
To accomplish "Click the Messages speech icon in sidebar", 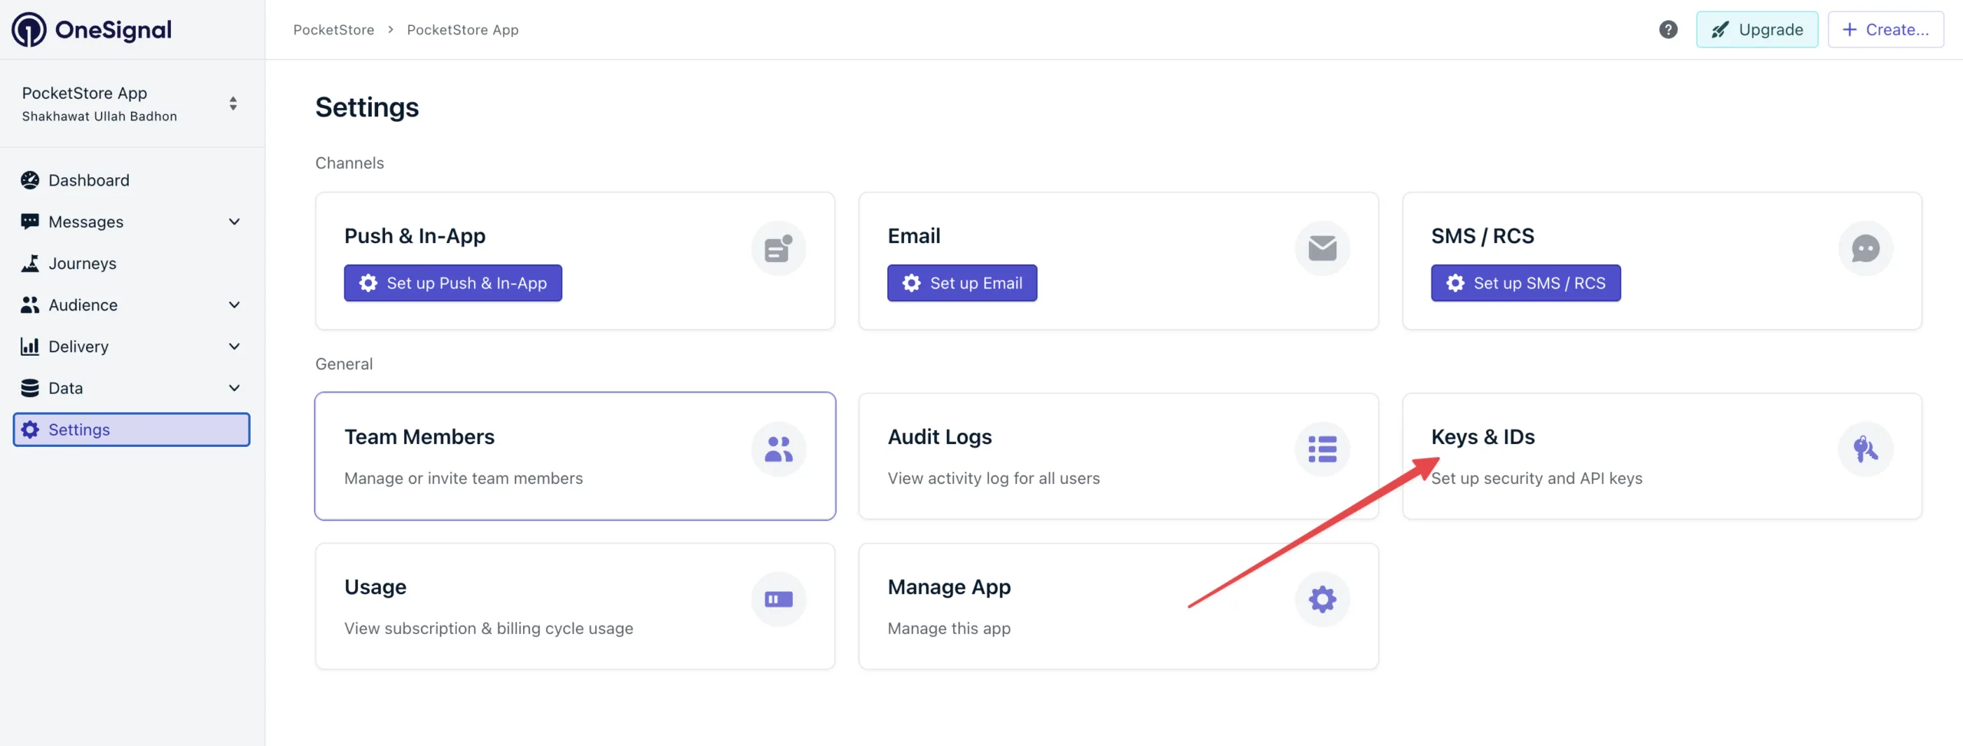I will tap(30, 222).
